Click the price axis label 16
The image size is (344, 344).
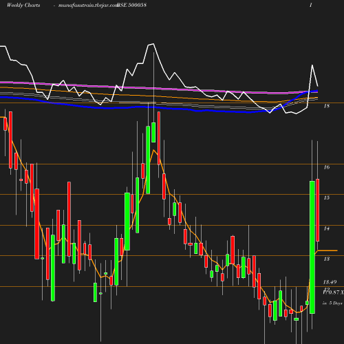327,167
